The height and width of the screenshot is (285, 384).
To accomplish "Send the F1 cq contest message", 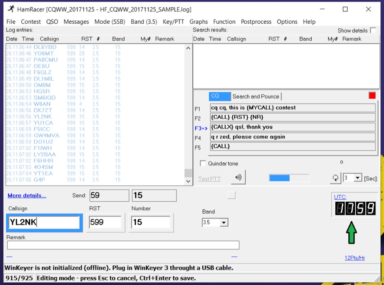I will point(292,108).
